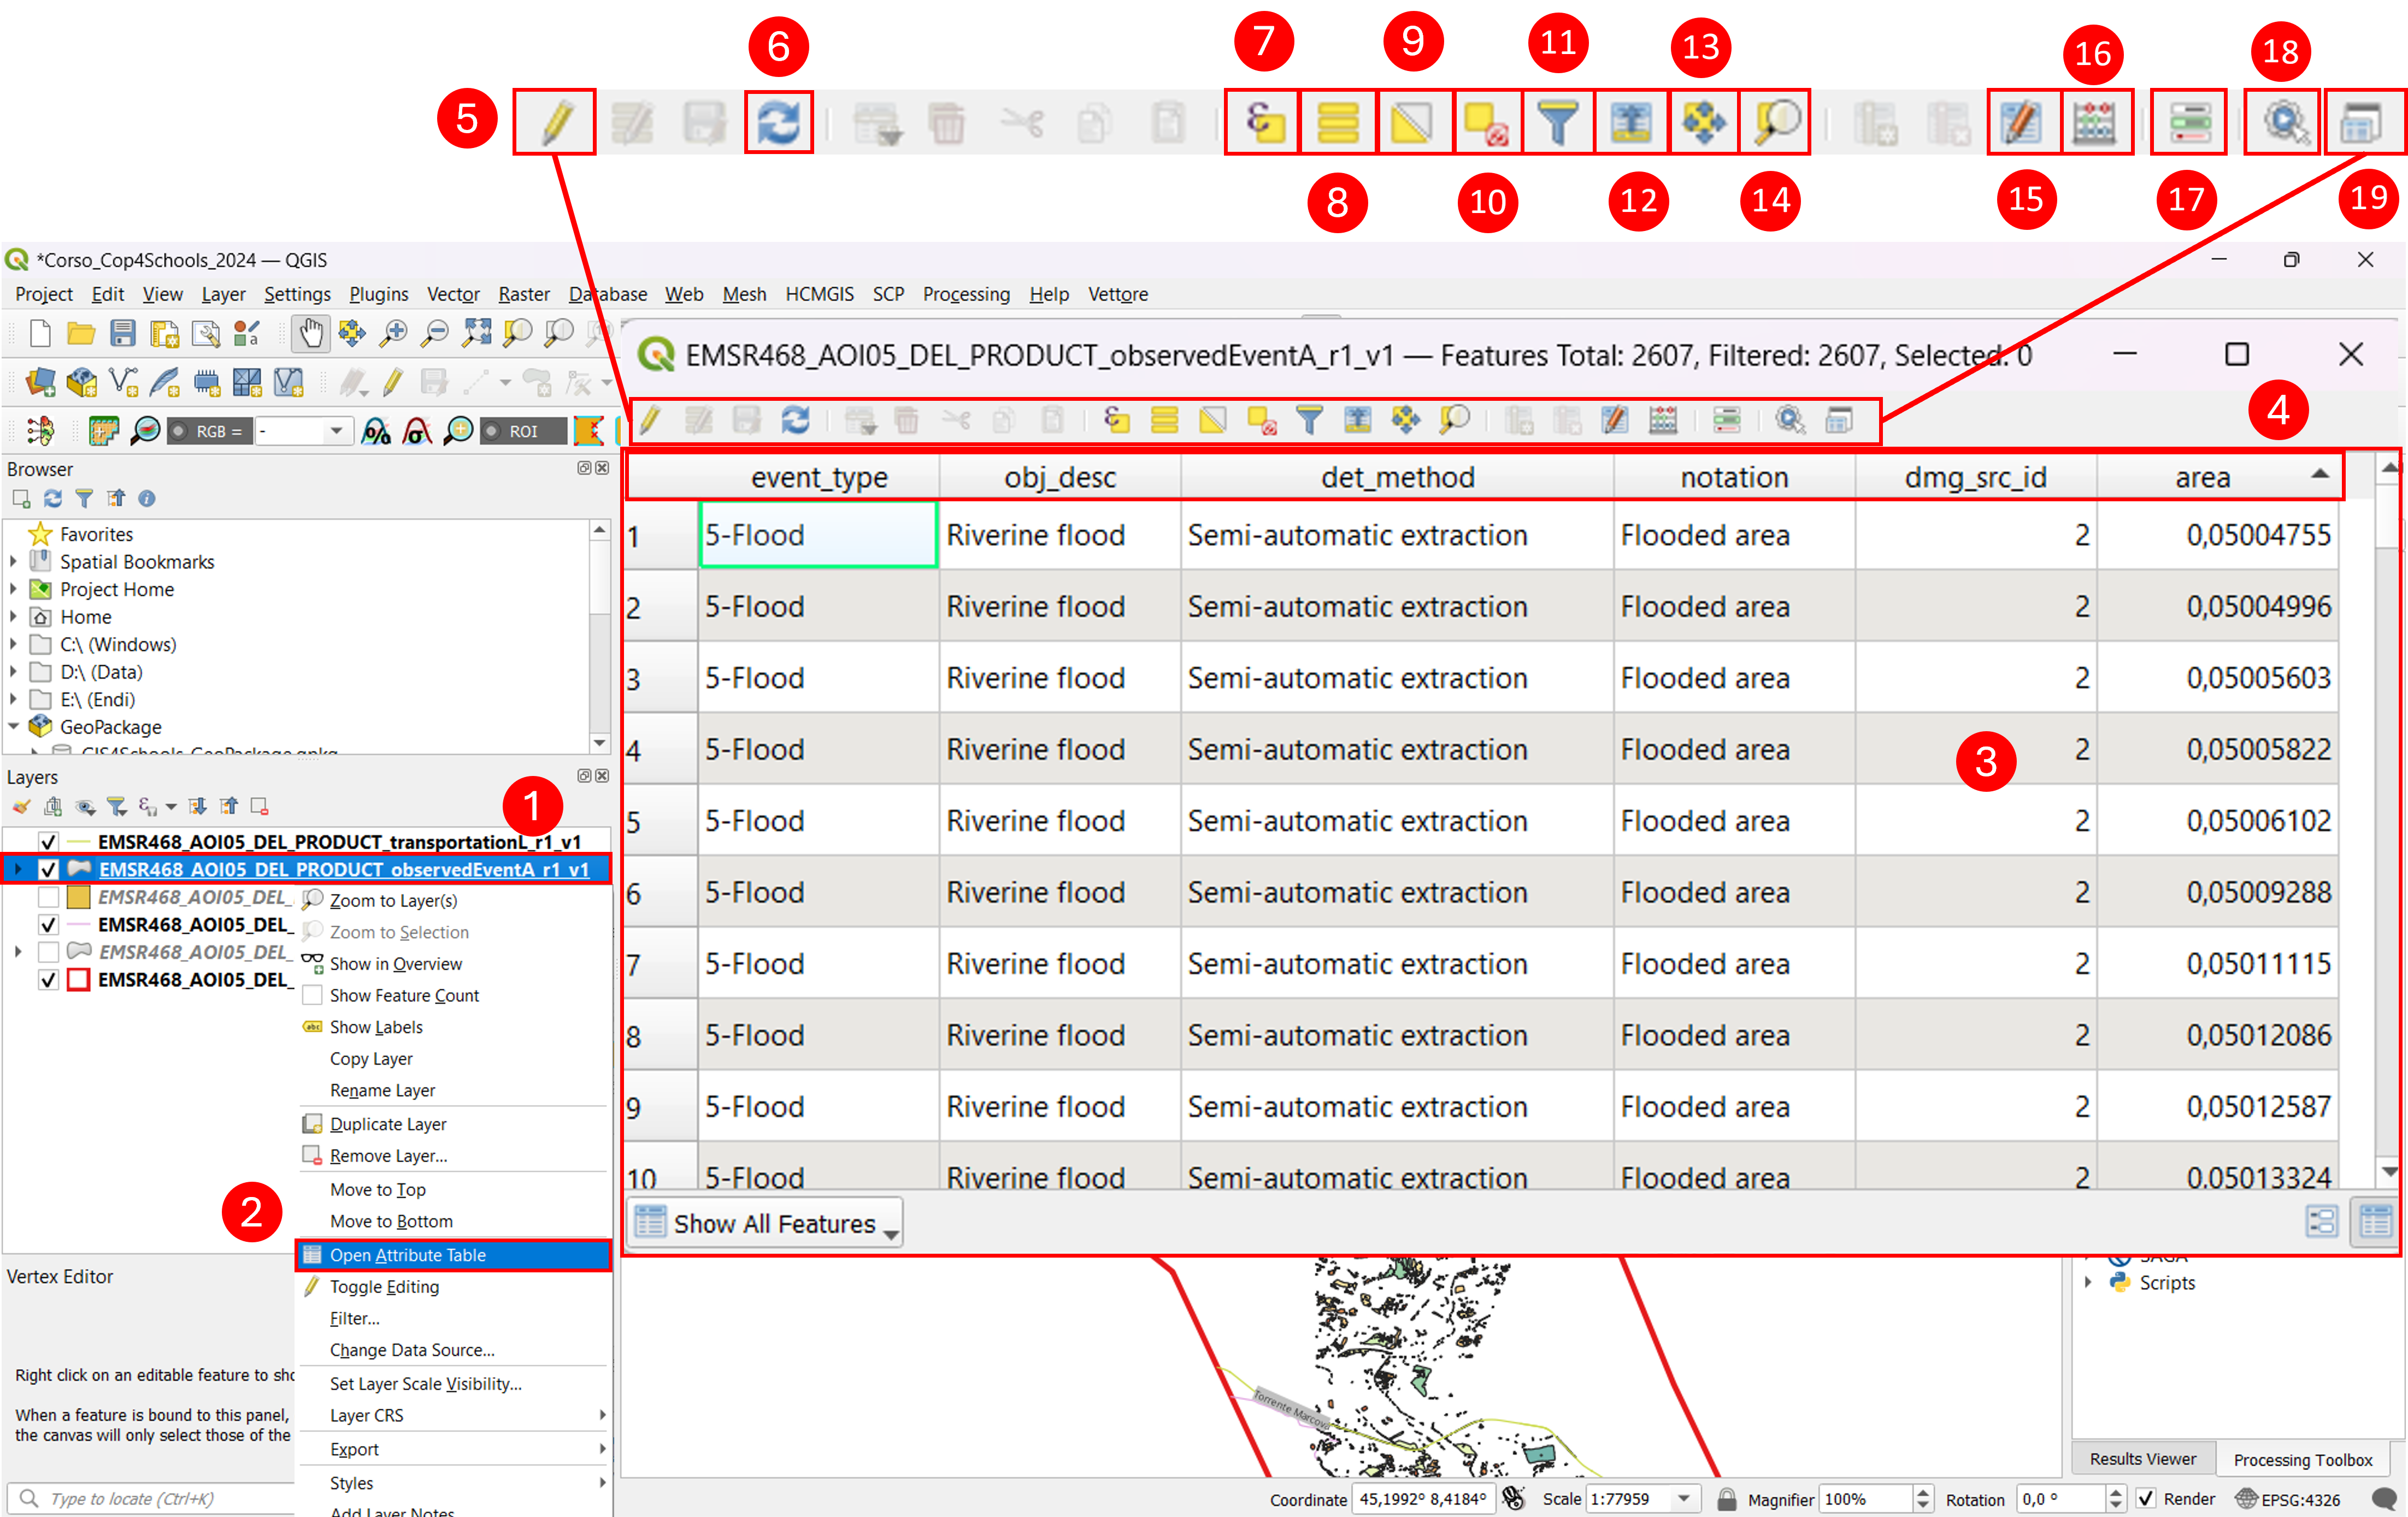Switch to form view button bottom right
Screen dimensions: 2408x1517
pyautogui.click(x=2321, y=1221)
